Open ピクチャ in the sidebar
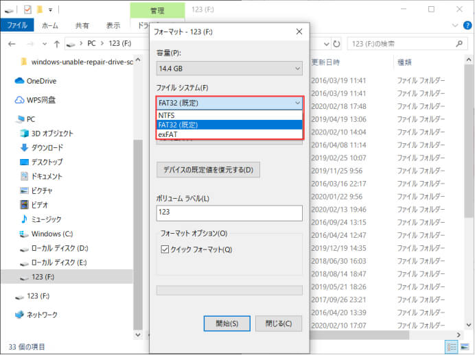 pyautogui.click(x=36, y=191)
